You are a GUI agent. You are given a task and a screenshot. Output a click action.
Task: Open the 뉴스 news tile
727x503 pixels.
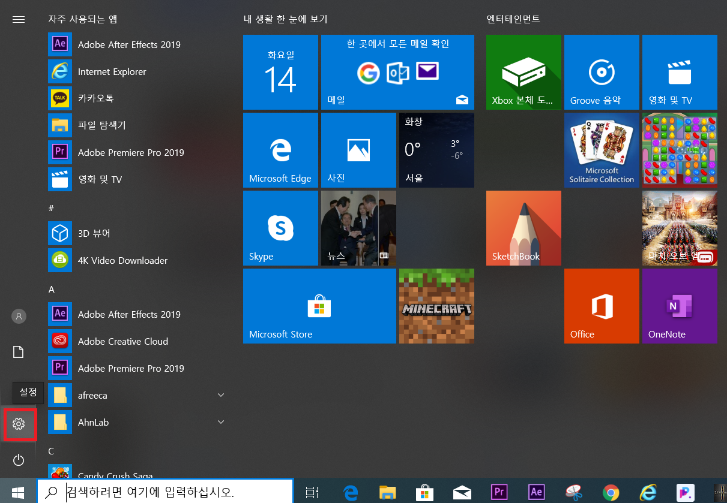(358, 228)
